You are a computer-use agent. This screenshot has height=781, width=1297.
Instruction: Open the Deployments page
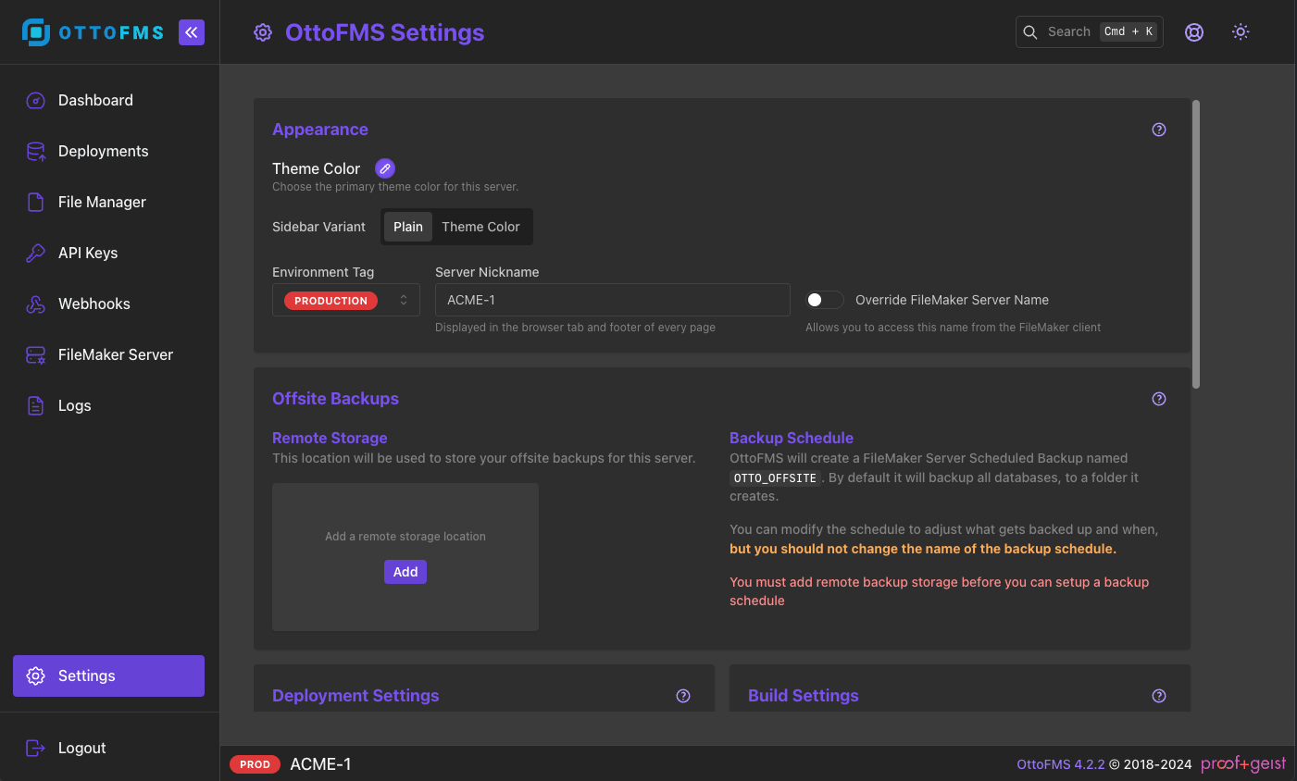pos(109,151)
